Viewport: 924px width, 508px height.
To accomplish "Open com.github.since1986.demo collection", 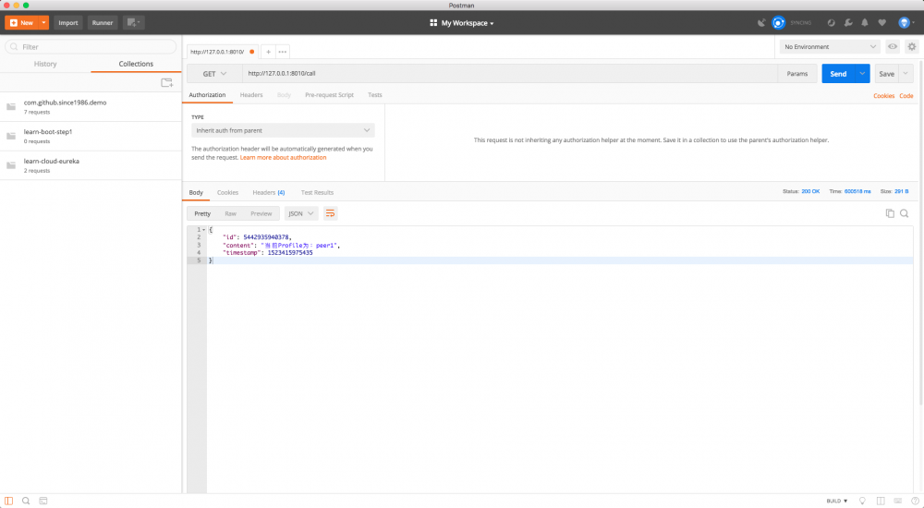I will click(x=91, y=106).
